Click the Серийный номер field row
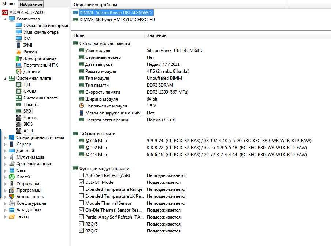The height and width of the screenshot is (246, 331). pos(116,57)
